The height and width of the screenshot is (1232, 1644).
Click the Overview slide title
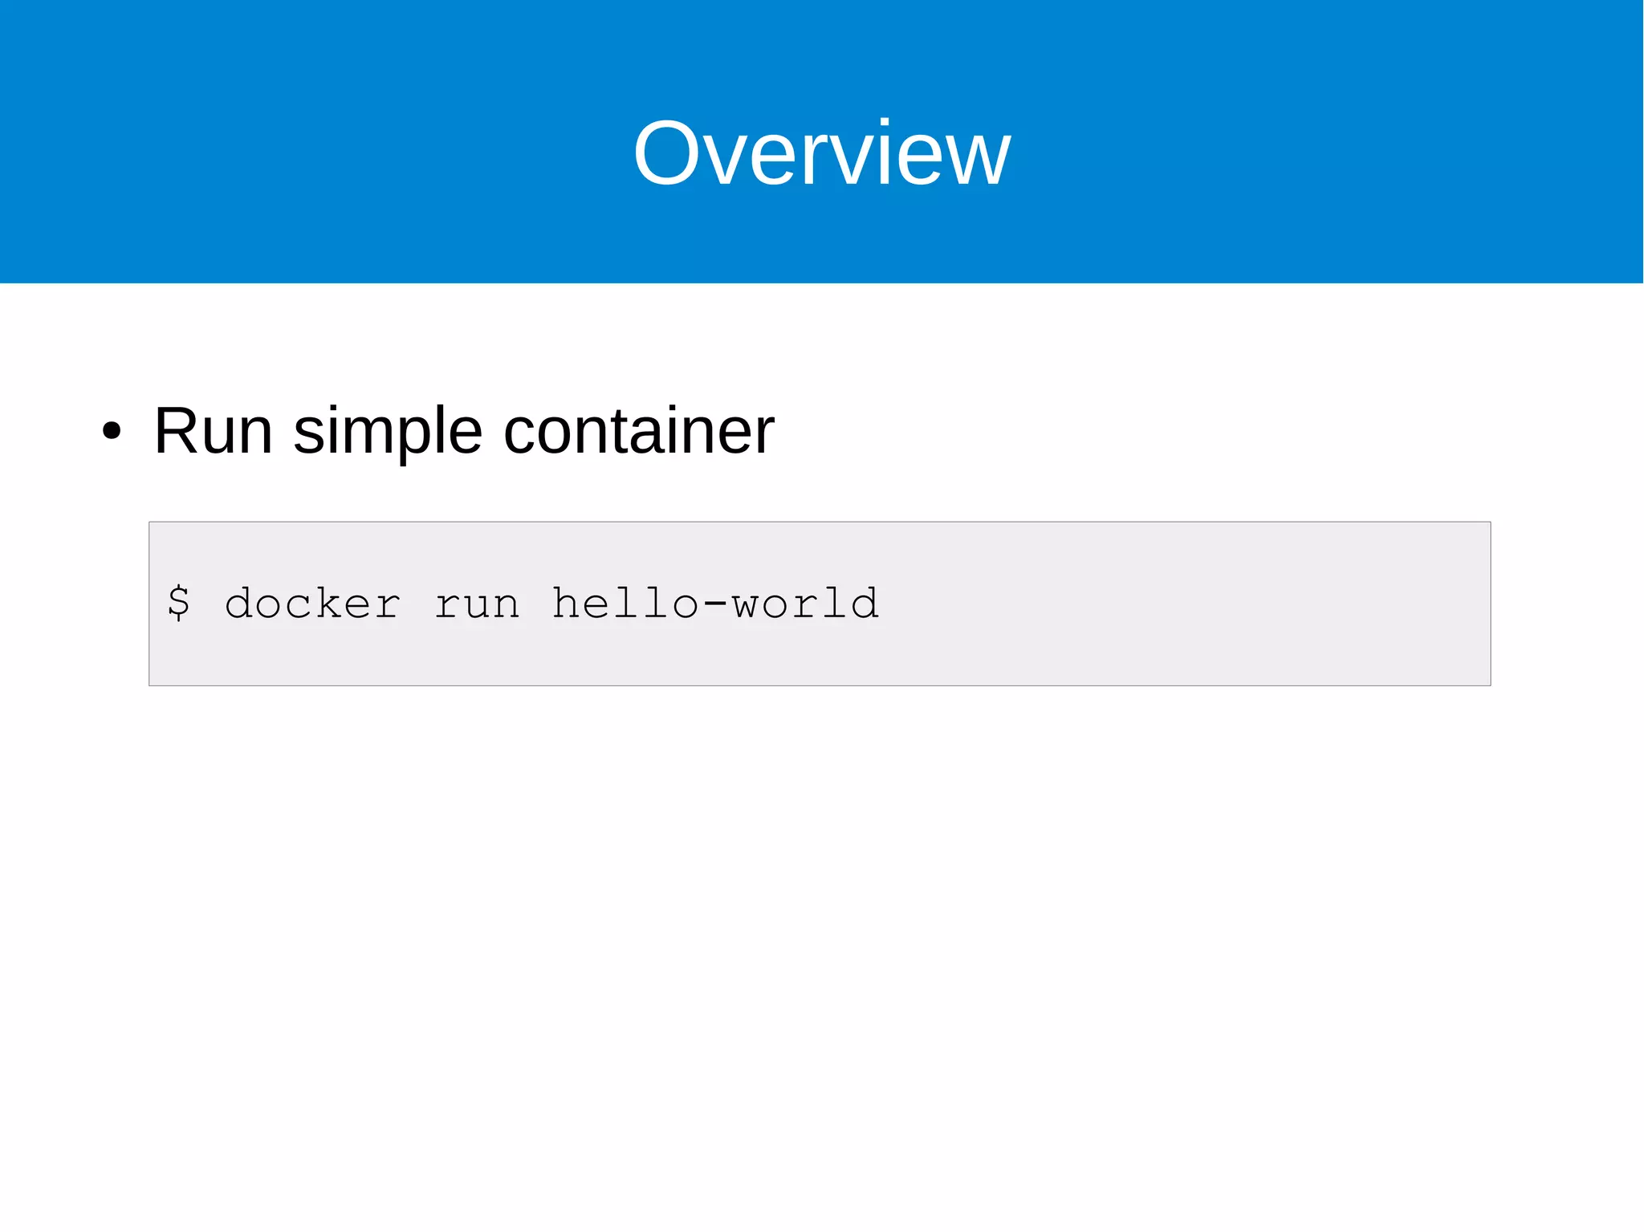(821, 152)
